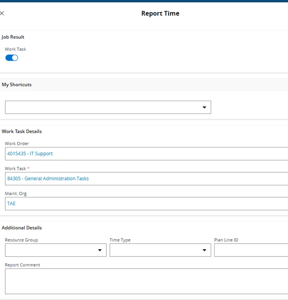The image size is (288, 300).
Task: Click the Resource Group field label
Action: tap(21, 240)
